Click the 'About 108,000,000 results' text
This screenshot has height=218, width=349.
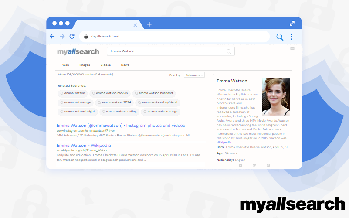[85, 75]
